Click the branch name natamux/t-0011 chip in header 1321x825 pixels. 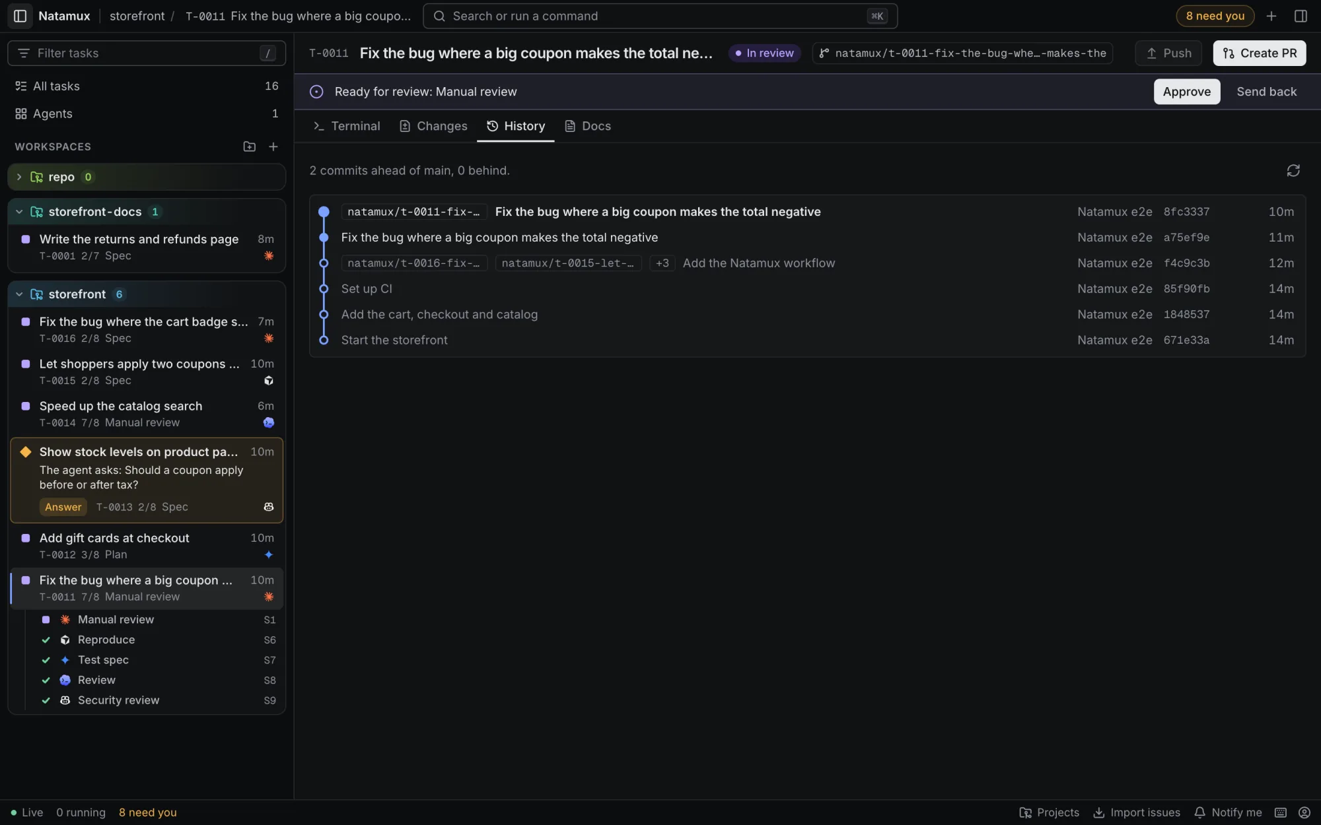point(962,53)
